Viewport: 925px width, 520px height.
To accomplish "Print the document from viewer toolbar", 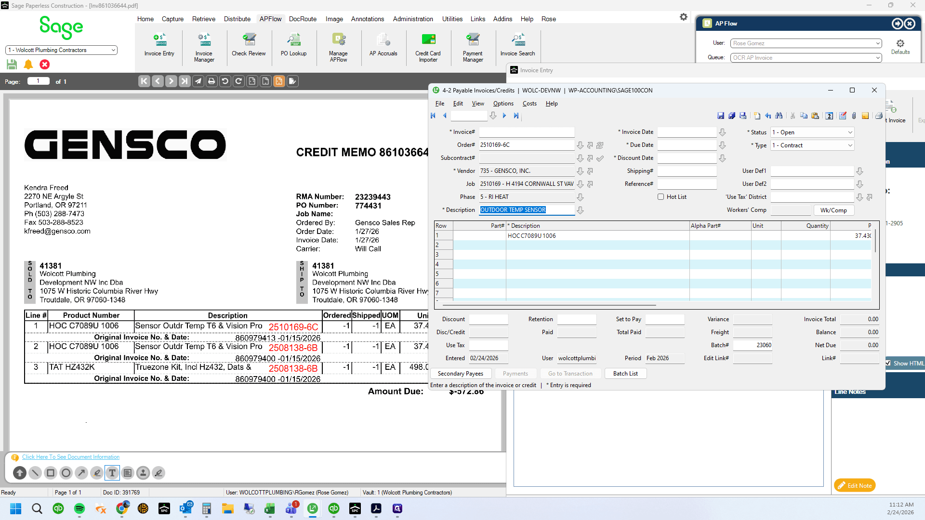I will 211,81.
